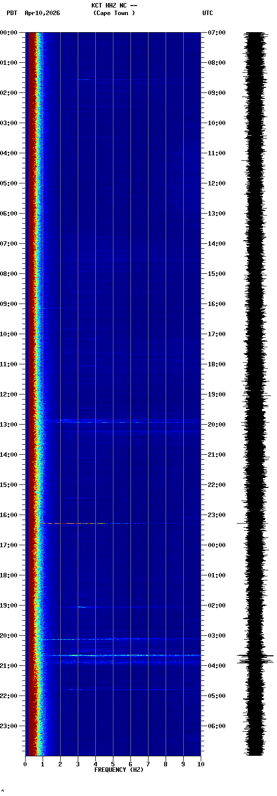
Task: Click the 17:00 PDT time label
Action: pos(9,545)
